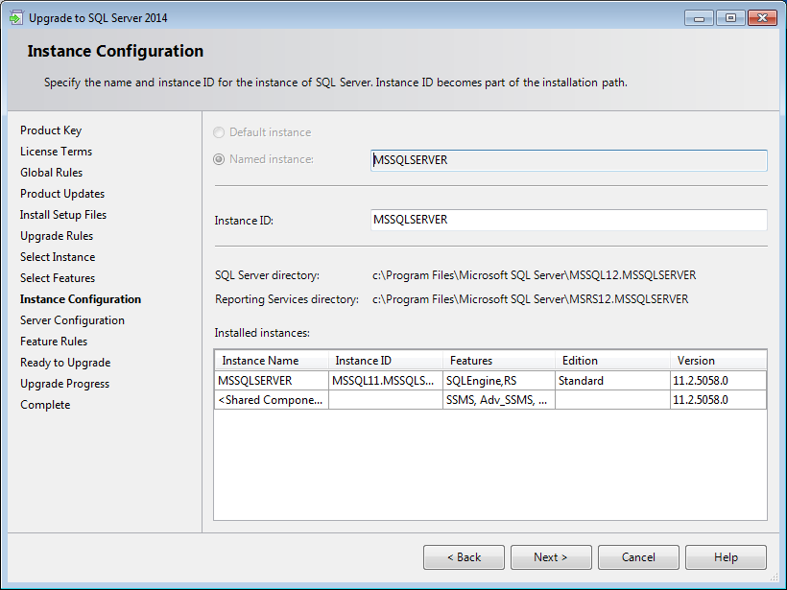Select Upgrade Rules step
The width and height of the screenshot is (787, 590).
(x=57, y=236)
